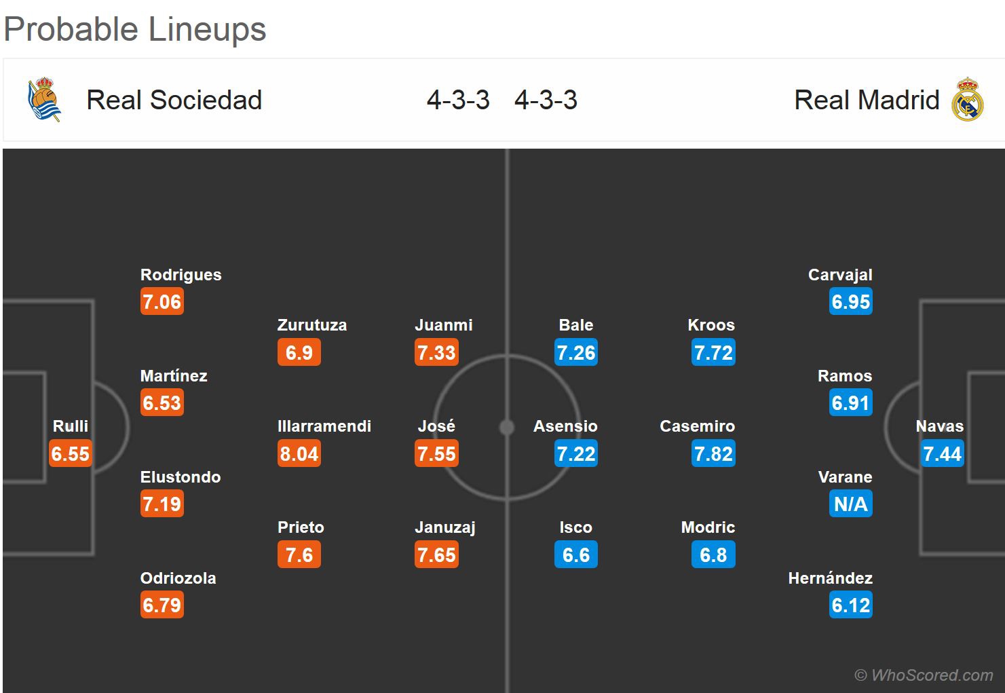
Task: Open Odriozola's player name
Action: pos(178,578)
